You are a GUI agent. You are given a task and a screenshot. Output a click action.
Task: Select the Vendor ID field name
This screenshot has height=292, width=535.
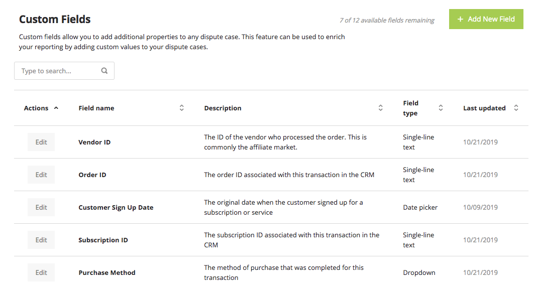94,142
